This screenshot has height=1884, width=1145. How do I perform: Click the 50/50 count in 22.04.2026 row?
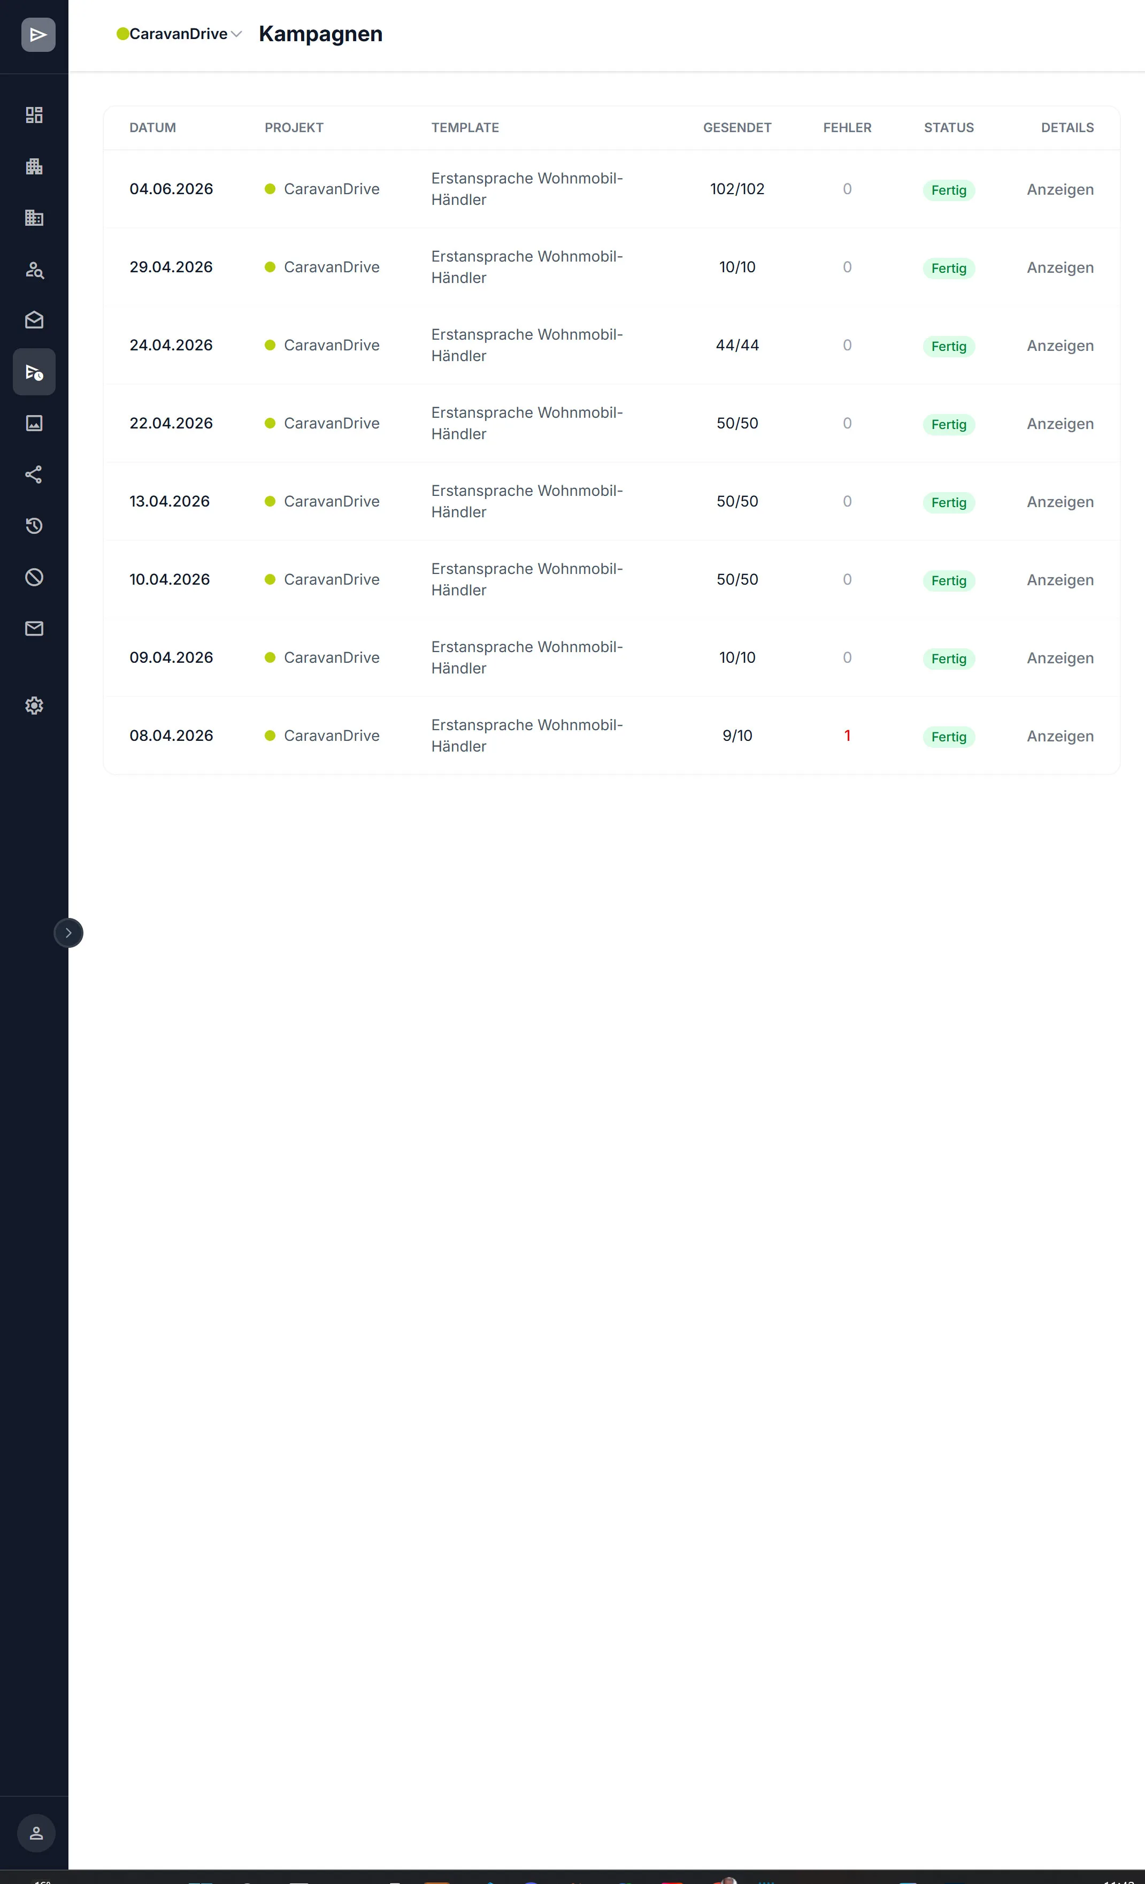(x=737, y=423)
